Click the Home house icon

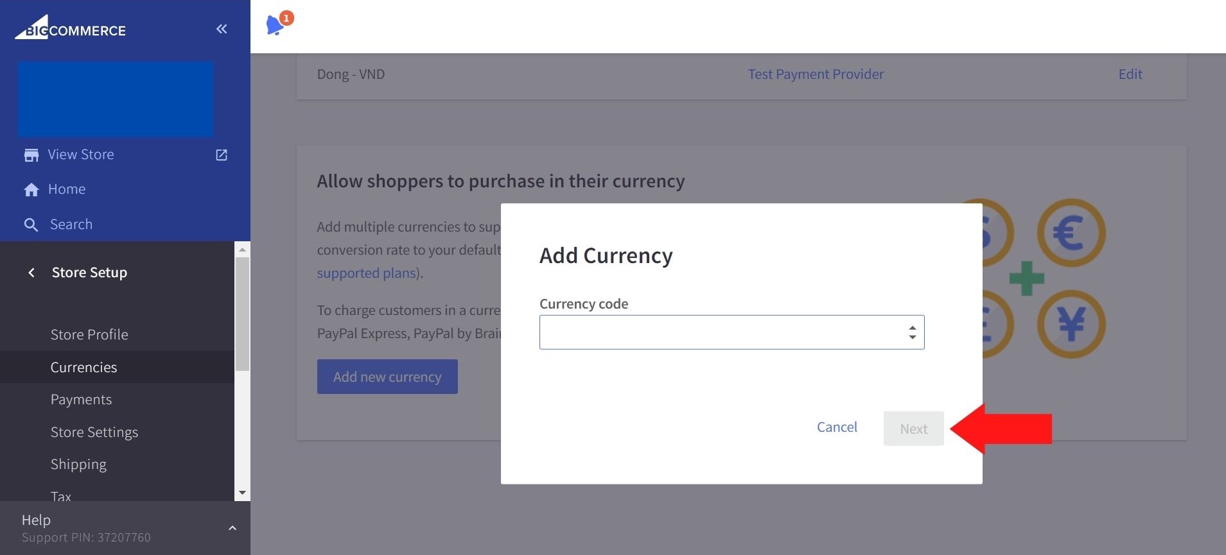coord(31,190)
